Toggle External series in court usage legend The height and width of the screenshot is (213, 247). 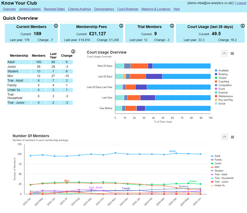tap(221, 92)
